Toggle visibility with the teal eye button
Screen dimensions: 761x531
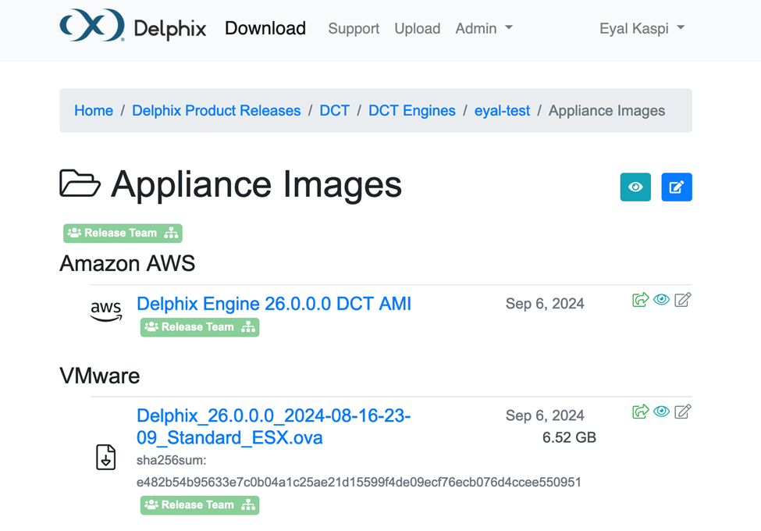(x=635, y=187)
